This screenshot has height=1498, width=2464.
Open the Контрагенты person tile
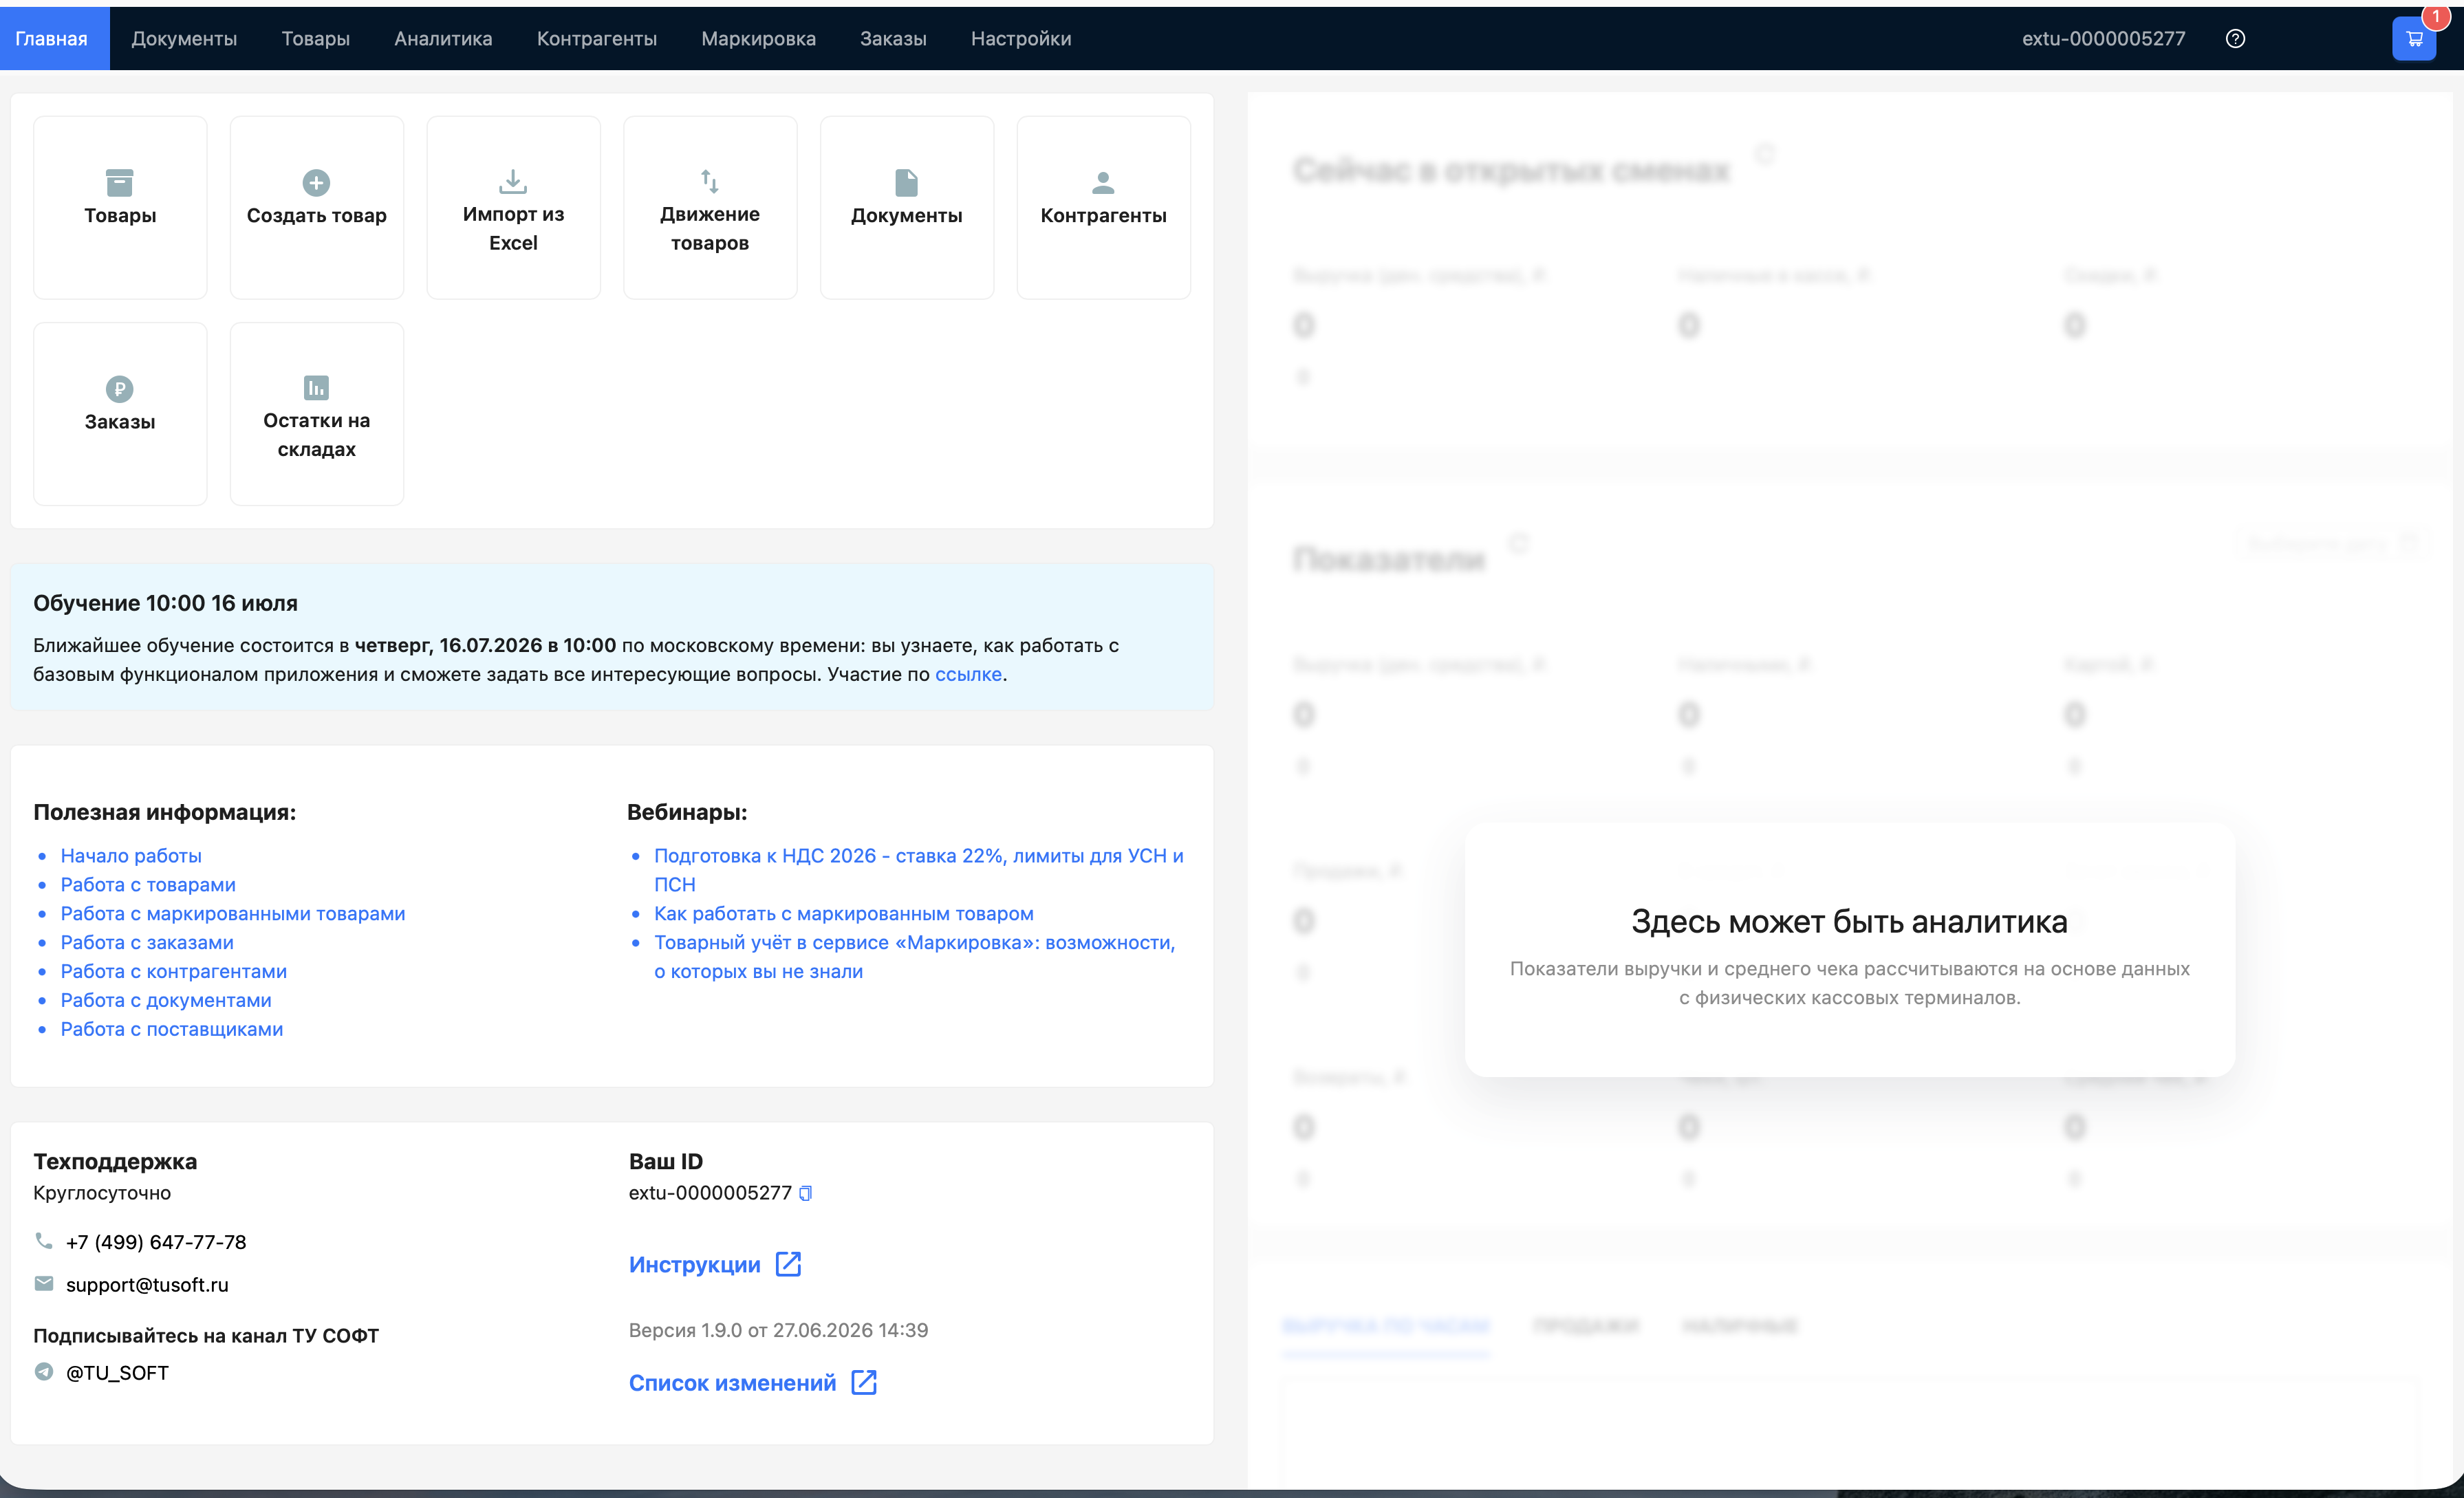[1103, 207]
